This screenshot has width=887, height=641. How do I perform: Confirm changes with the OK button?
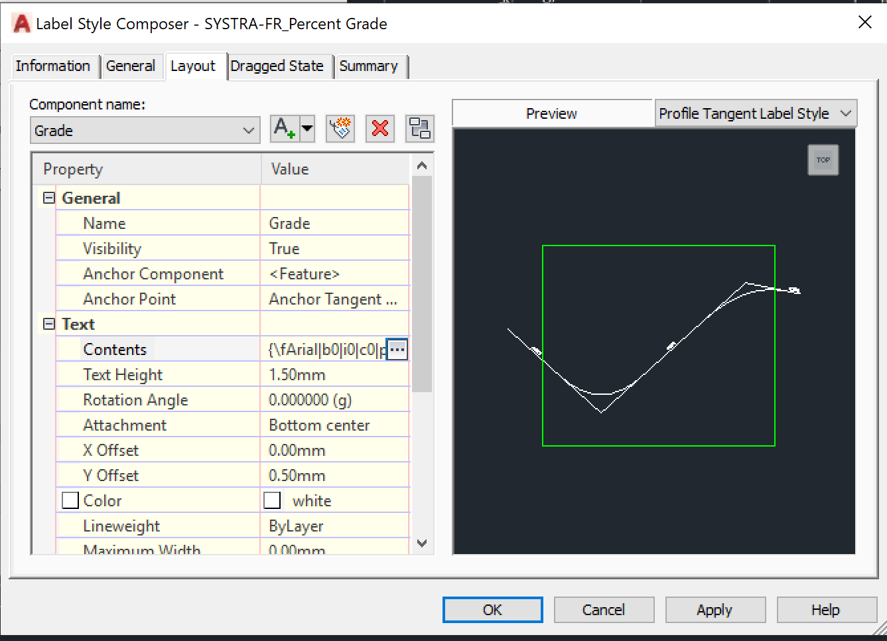[492, 609]
